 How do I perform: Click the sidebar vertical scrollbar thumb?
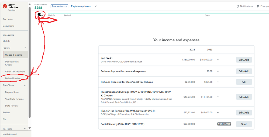tap(29, 62)
